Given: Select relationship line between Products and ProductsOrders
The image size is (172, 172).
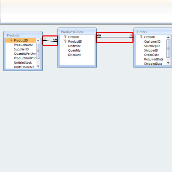Looking at the screenshot, I should (50, 41).
